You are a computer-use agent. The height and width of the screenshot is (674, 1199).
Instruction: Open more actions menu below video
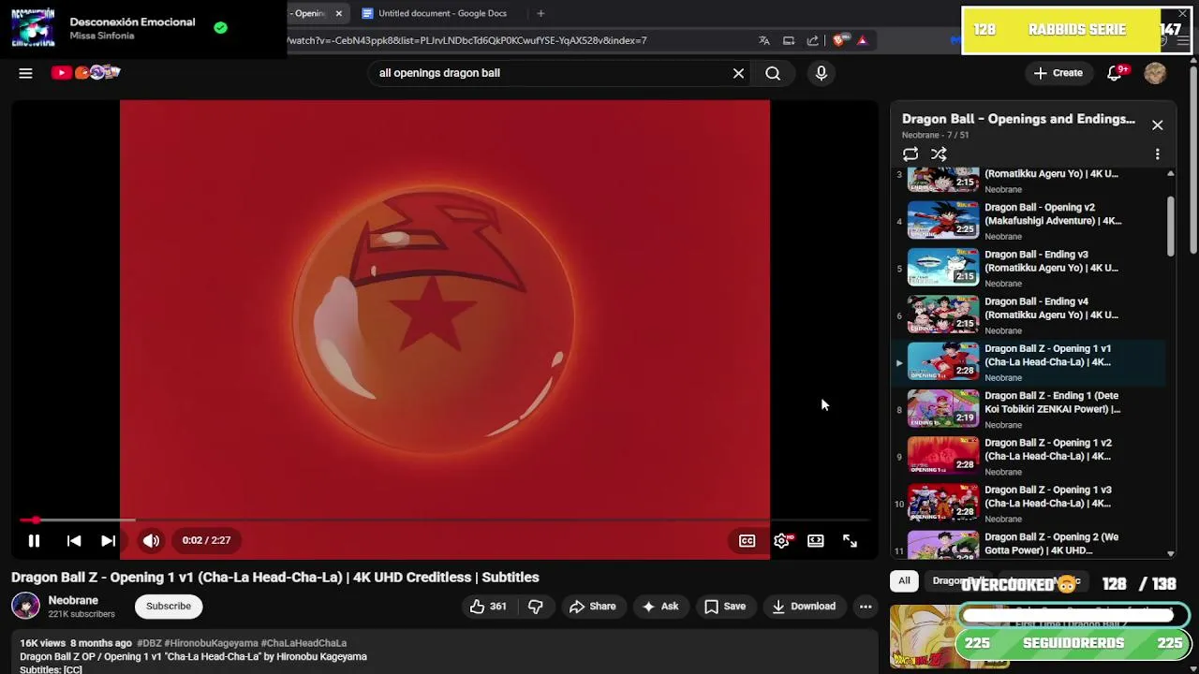coord(866,607)
